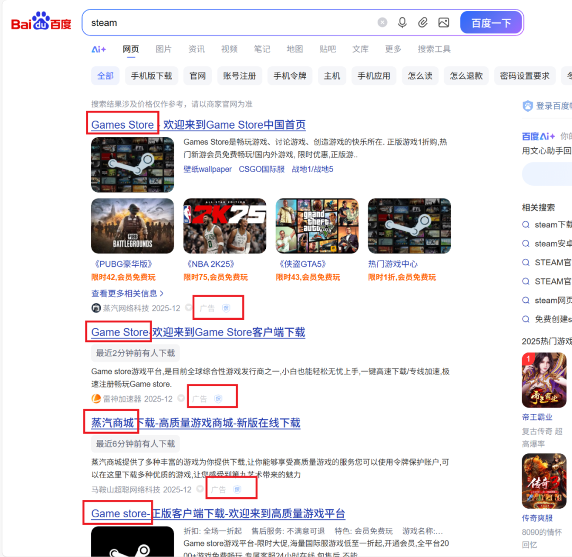Select the 密码设置要求 filter chip
Screen dimensions: 572x557
(524, 76)
